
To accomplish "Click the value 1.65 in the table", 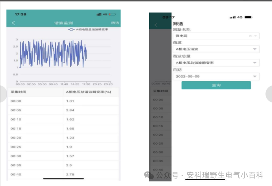I will tap(70, 129).
